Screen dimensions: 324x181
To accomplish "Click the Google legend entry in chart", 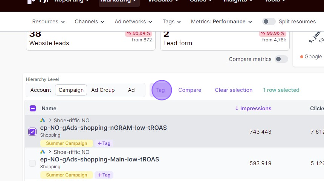I will pos(311,56).
